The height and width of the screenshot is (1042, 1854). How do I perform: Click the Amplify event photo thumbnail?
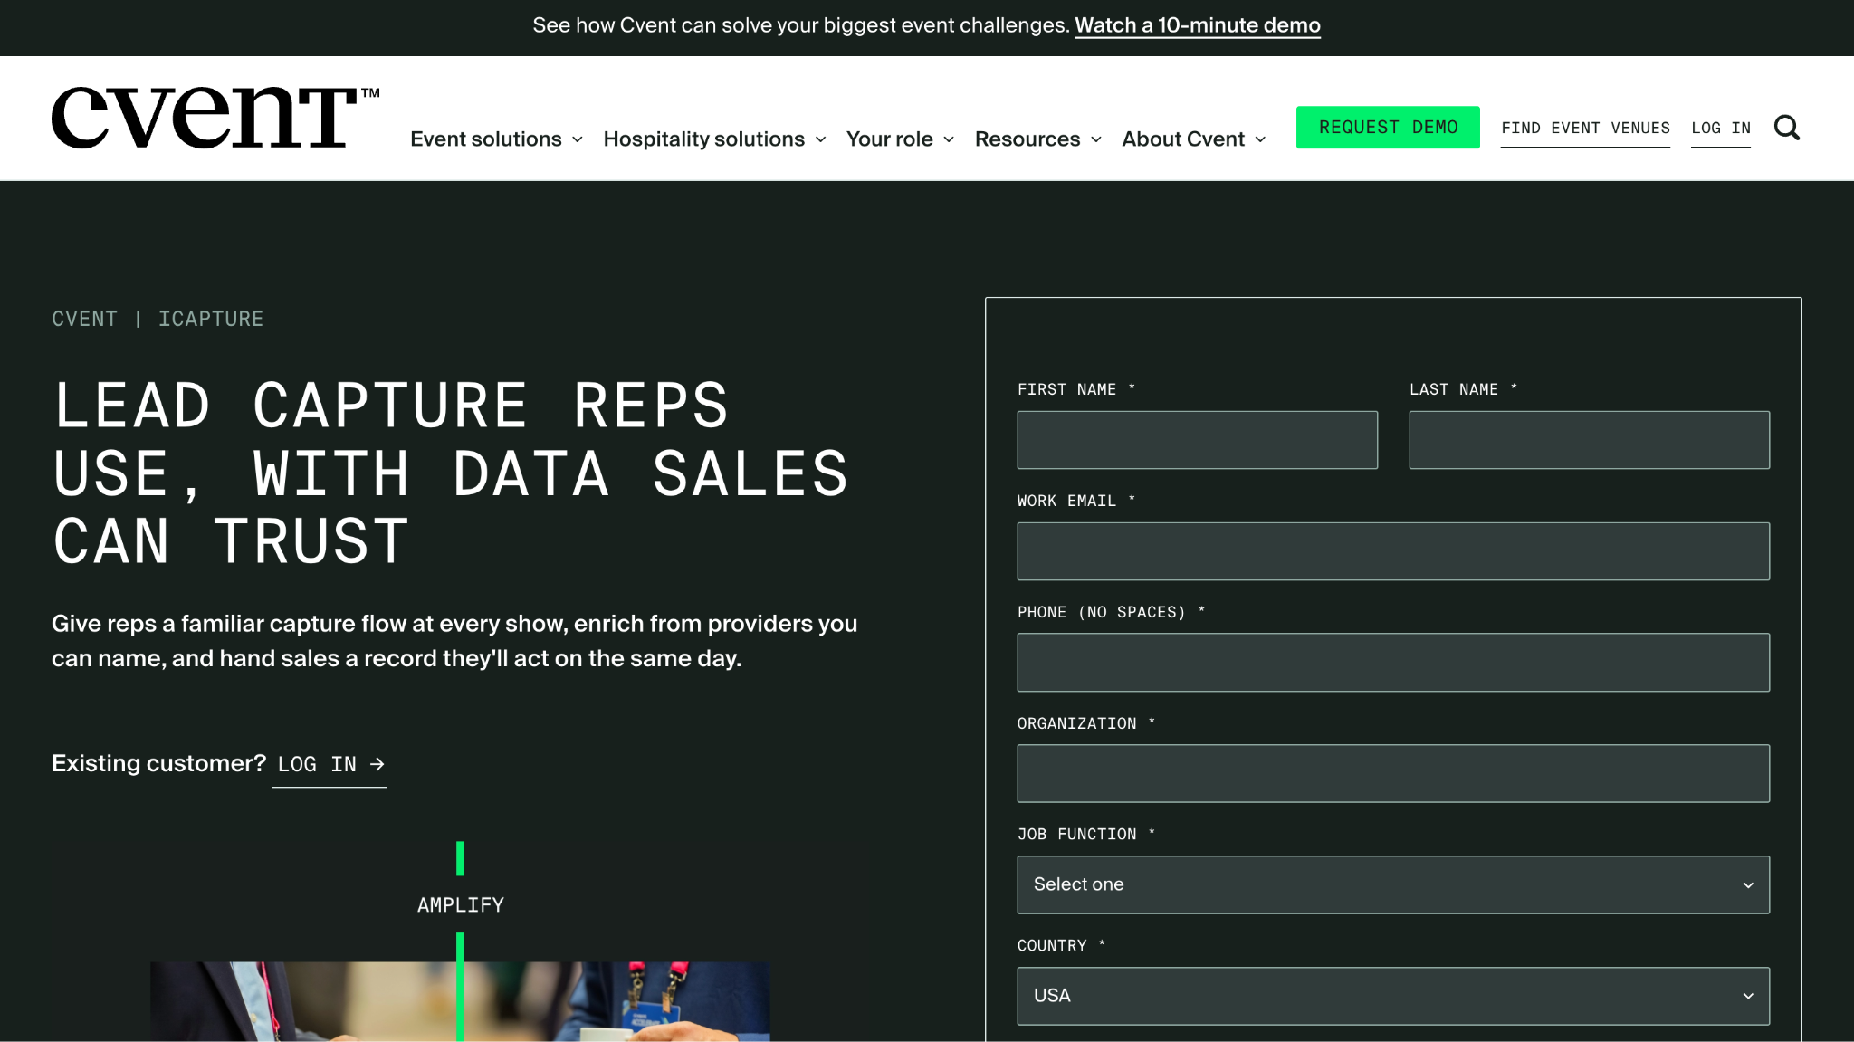click(460, 1001)
